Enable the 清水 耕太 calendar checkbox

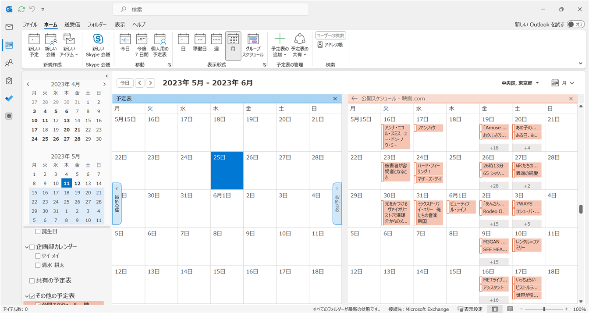(38, 265)
